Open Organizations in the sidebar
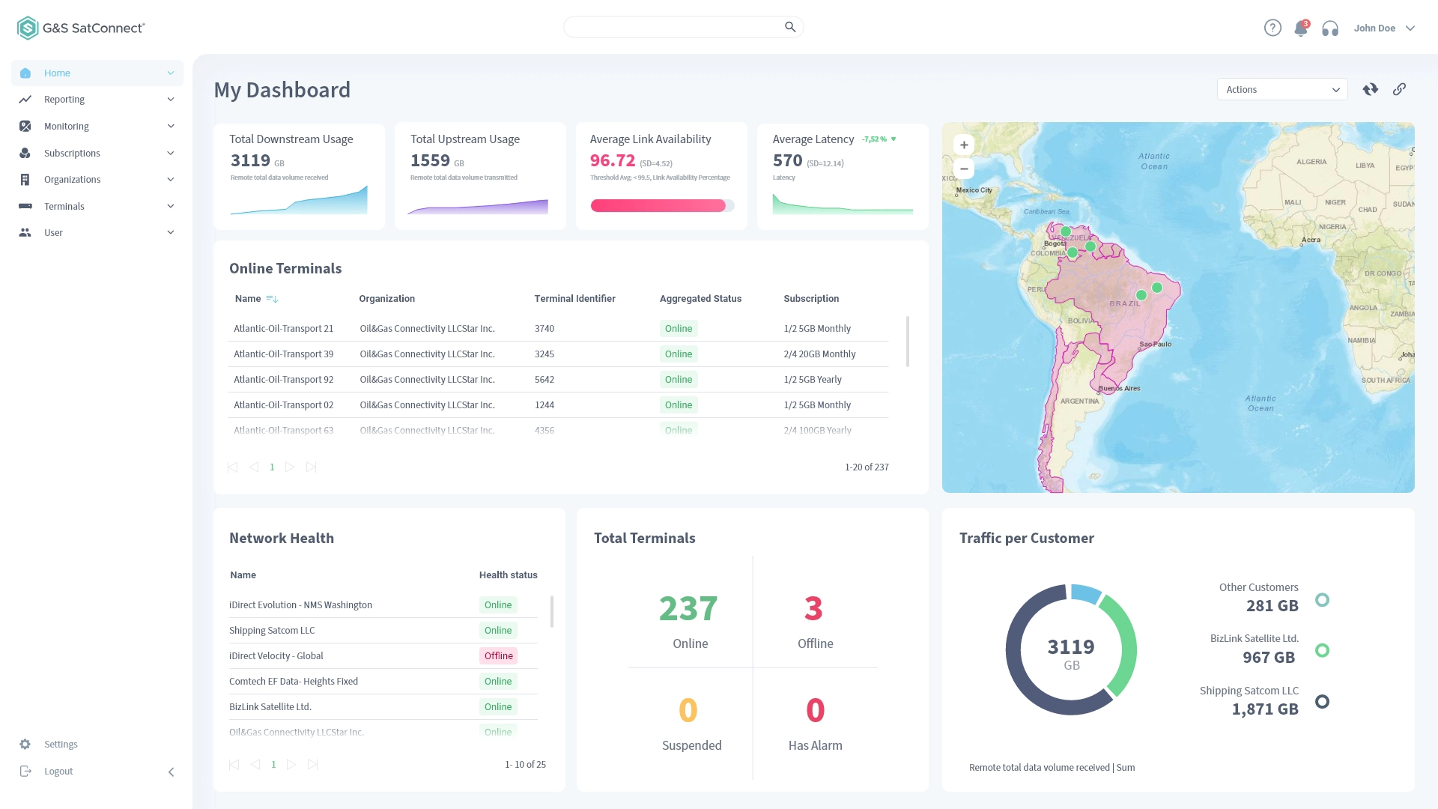 coord(97,179)
